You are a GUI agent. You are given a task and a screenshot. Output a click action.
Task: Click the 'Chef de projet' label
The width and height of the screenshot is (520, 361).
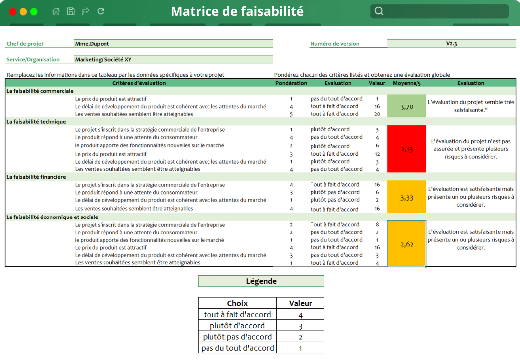point(25,43)
